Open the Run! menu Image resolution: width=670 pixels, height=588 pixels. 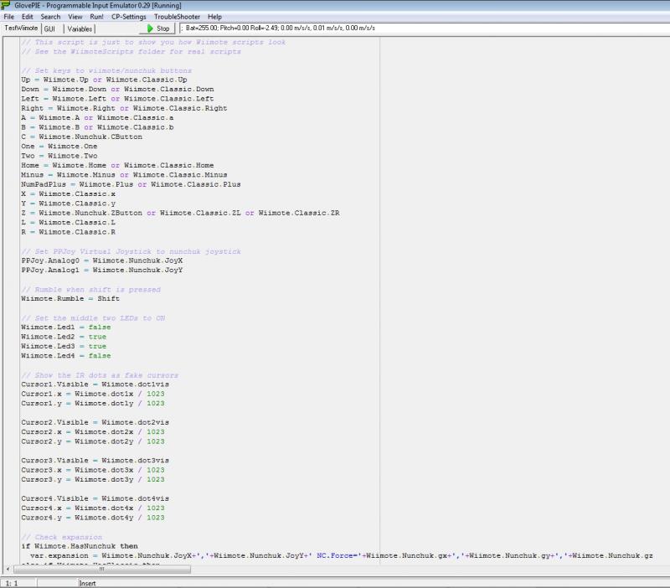pyautogui.click(x=97, y=17)
